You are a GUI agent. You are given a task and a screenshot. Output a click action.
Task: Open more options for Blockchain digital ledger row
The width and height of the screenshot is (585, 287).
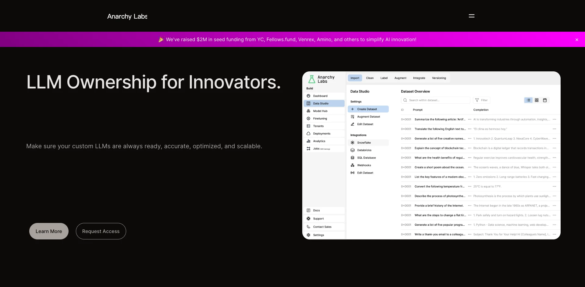[x=554, y=148]
